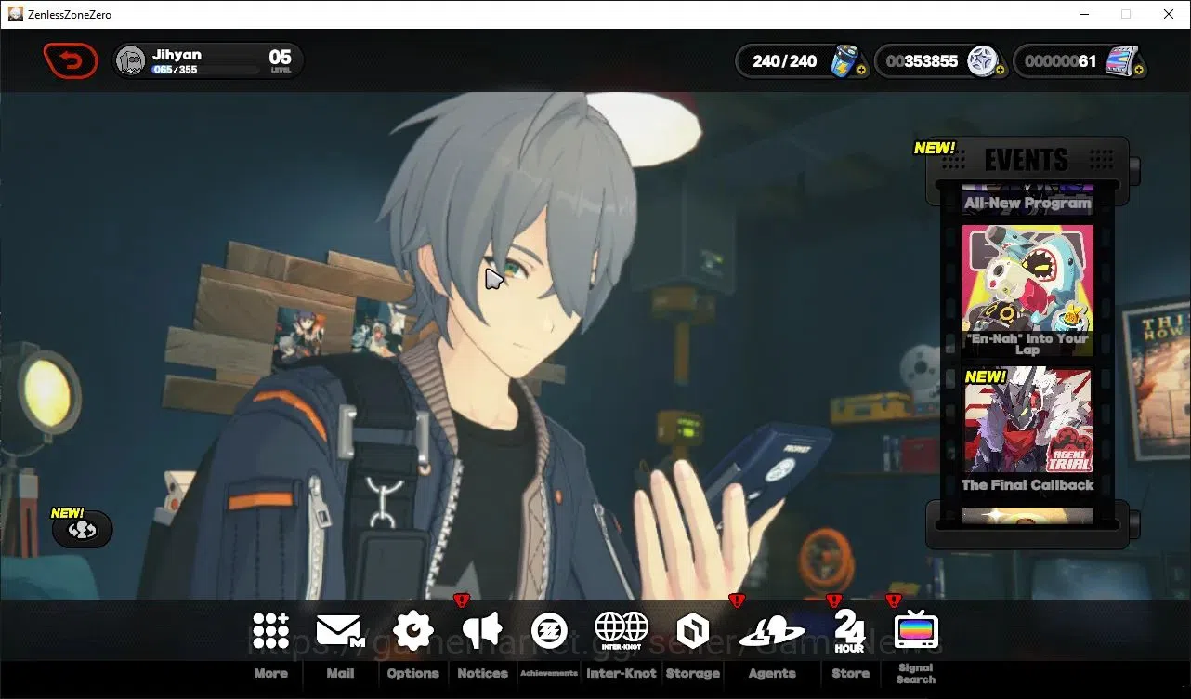Open Achievements medal icon
The width and height of the screenshot is (1191, 699).
[x=549, y=631]
